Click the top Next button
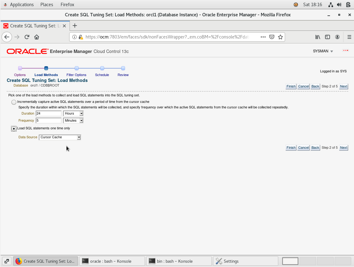This screenshot has height=267, width=354. tap(344, 86)
